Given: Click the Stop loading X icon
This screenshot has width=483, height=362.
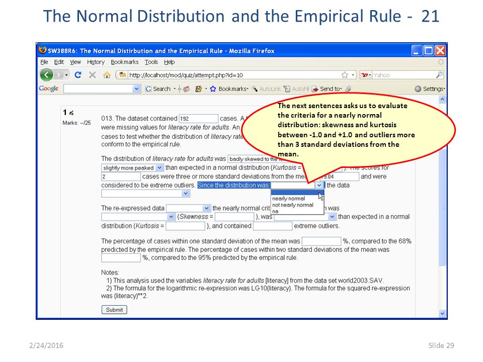Looking at the screenshot, I should 92,75.
